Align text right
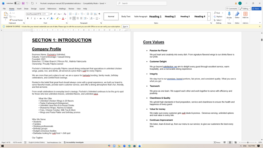The width and height of the screenshot is (263, 148). (78, 18)
